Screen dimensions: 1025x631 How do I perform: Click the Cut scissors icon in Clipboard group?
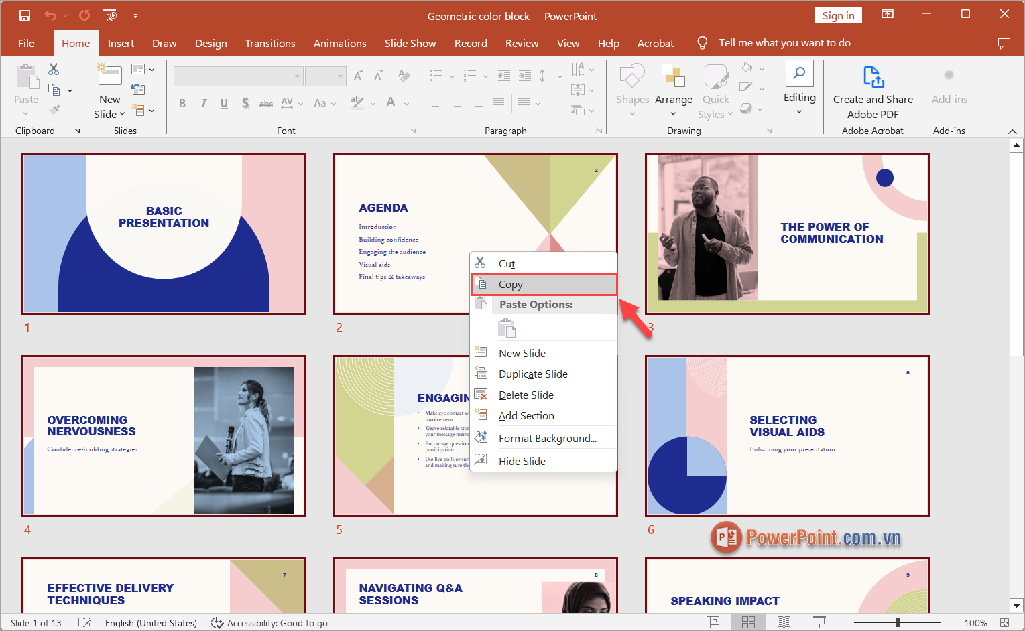pyautogui.click(x=54, y=69)
